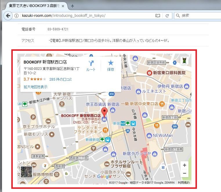Click route 20 road shield
This screenshot has width=221, height=192.
[x=128, y=131]
